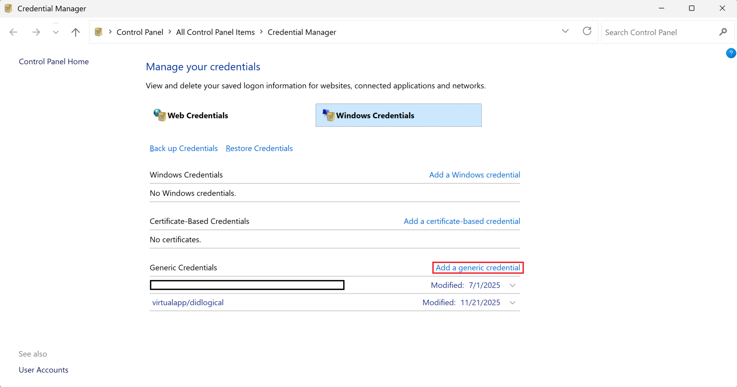Open the User Accounts link
This screenshot has height=387, width=737.
pyautogui.click(x=43, y=370)
